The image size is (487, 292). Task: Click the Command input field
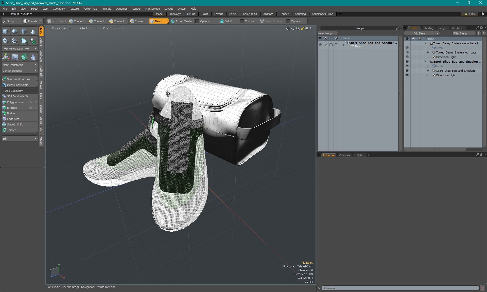coord(400,288)
